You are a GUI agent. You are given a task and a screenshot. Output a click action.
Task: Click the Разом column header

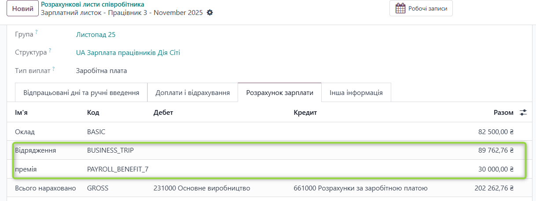(503, 113)
